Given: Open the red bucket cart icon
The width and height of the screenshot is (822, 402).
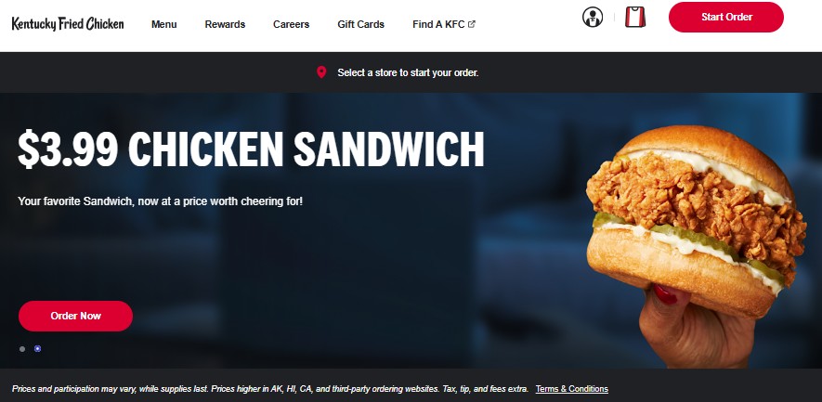Looking at the screenshot, I should coord(635,17).
